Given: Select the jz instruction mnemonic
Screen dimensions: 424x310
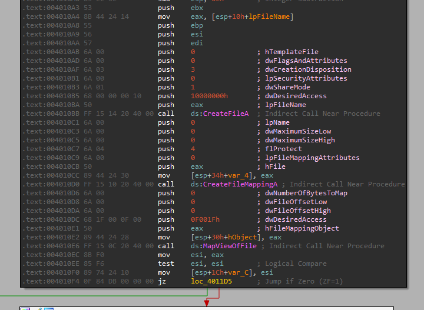Looking at the screenshot, I should pos(162,281).
